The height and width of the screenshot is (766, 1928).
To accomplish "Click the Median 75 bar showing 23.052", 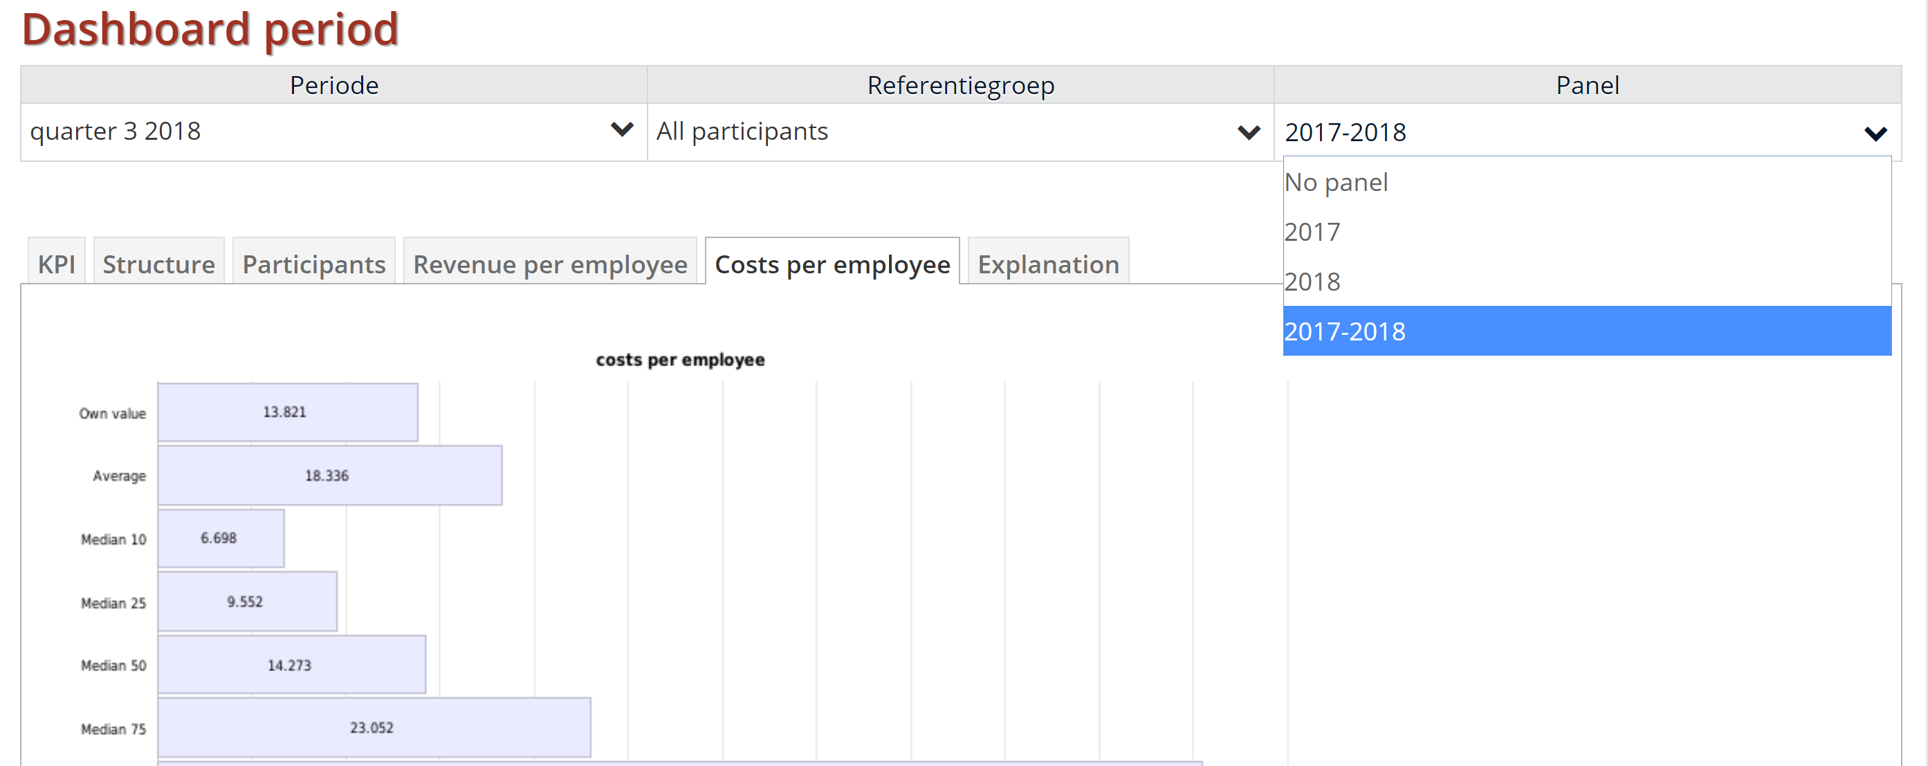I will coord(374,728).
